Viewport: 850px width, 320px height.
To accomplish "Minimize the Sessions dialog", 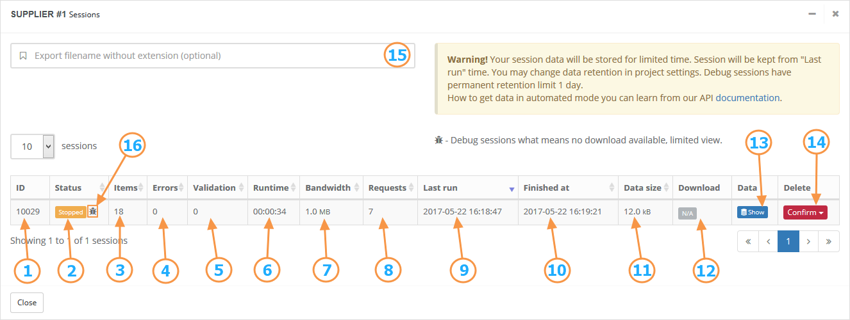I will [x=812, y=13].
